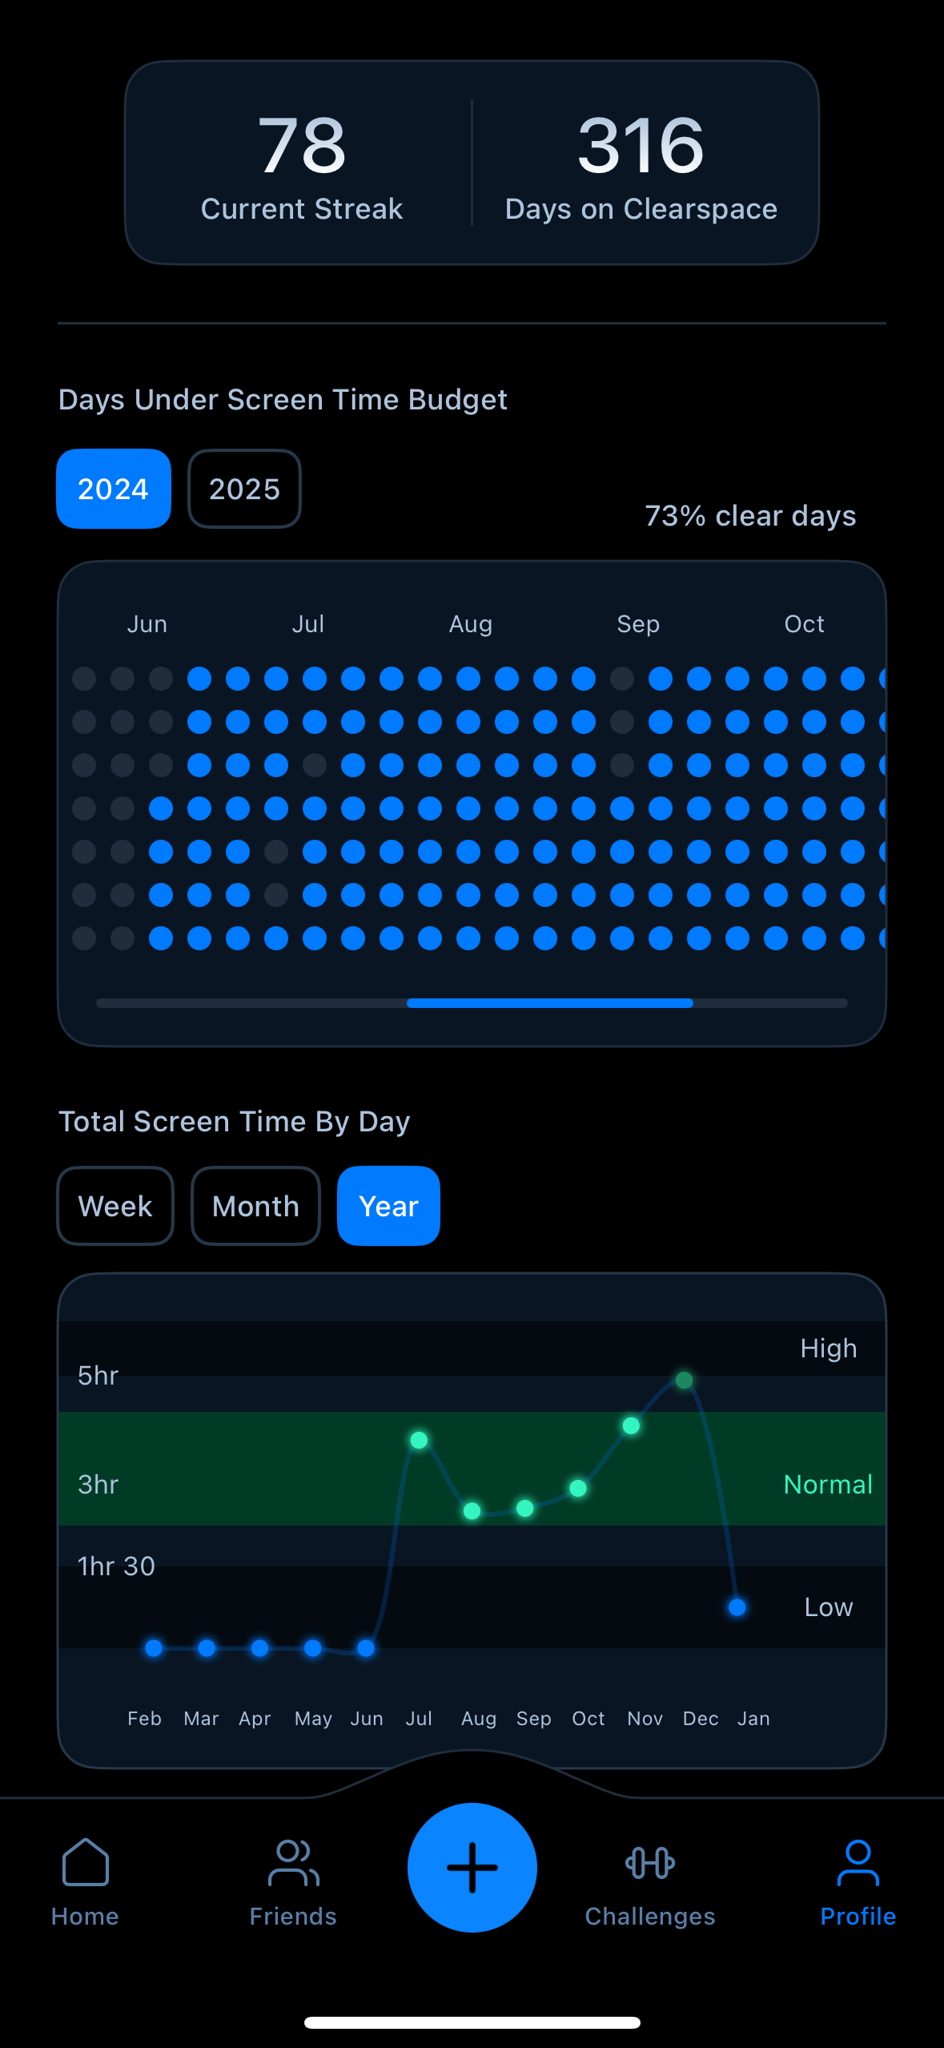Select the Month time range
The width and height of the screenshot is (944, 2048).
(255, 1206)
